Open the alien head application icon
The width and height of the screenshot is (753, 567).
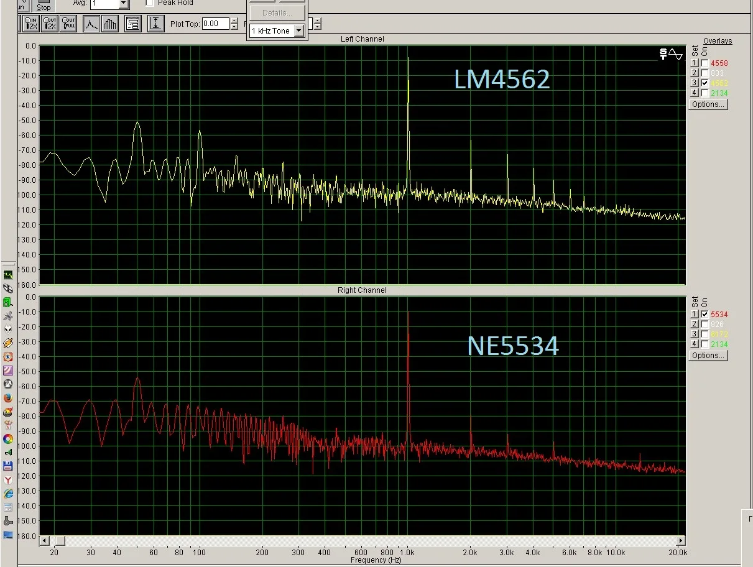(8, 329)
